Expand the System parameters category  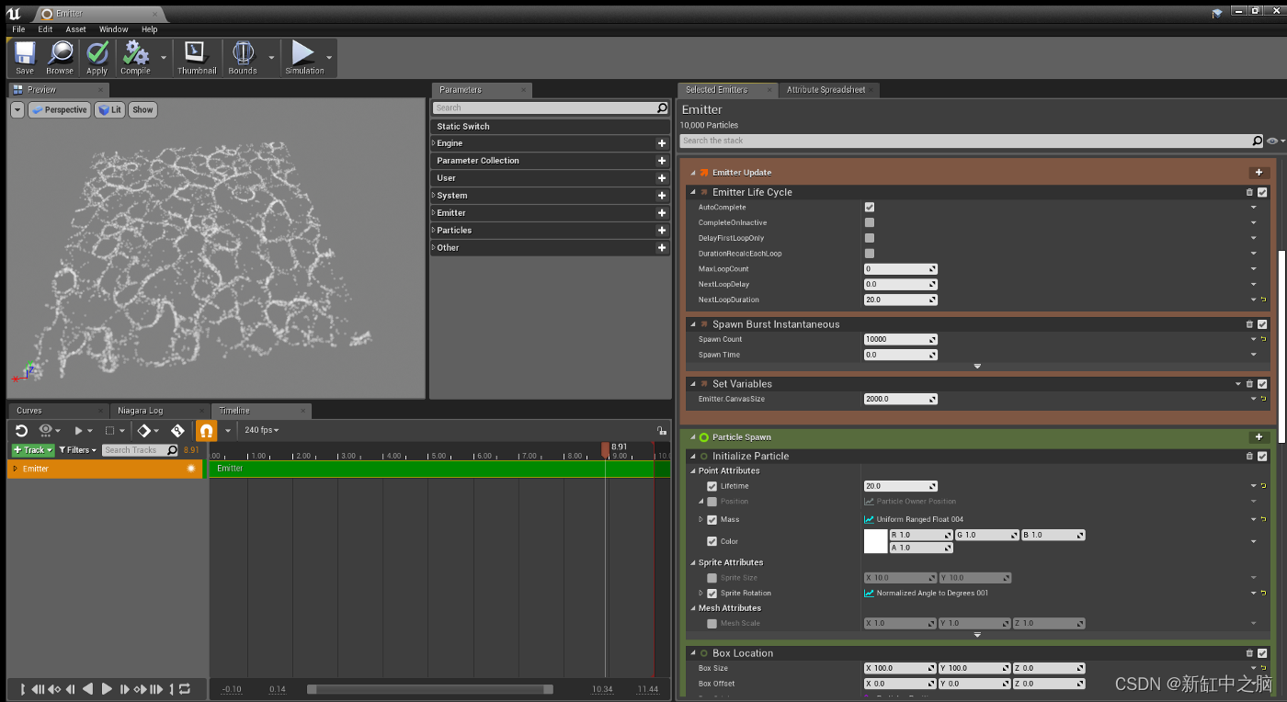click(434, 196)
